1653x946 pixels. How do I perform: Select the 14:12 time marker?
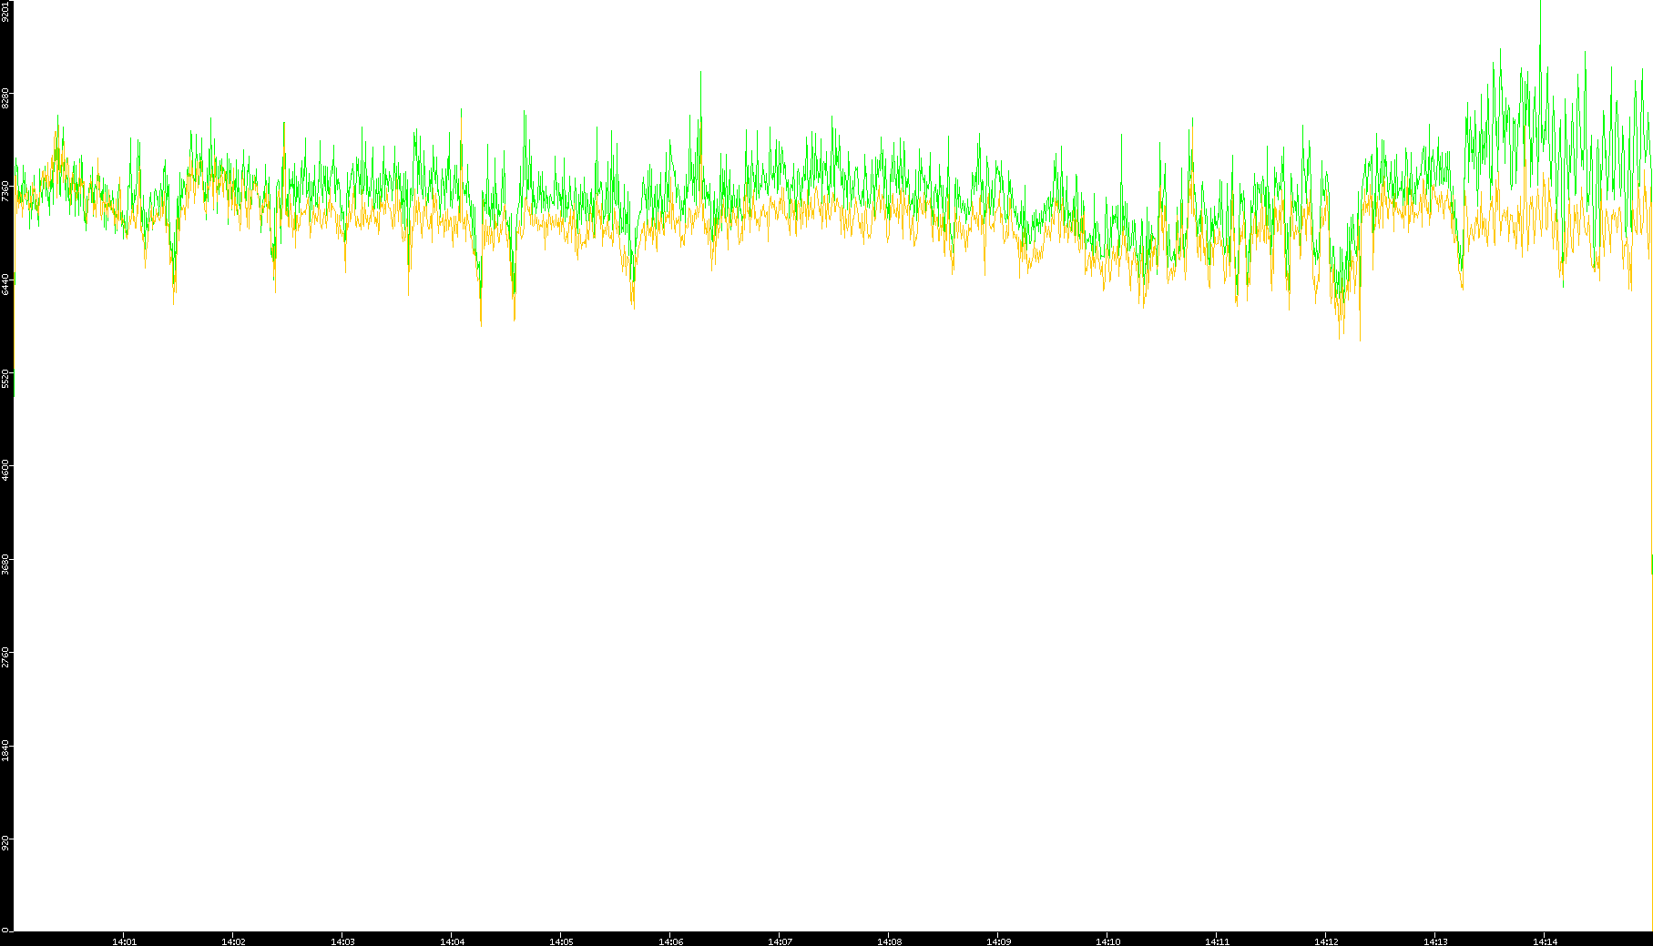click(1326, 941)
